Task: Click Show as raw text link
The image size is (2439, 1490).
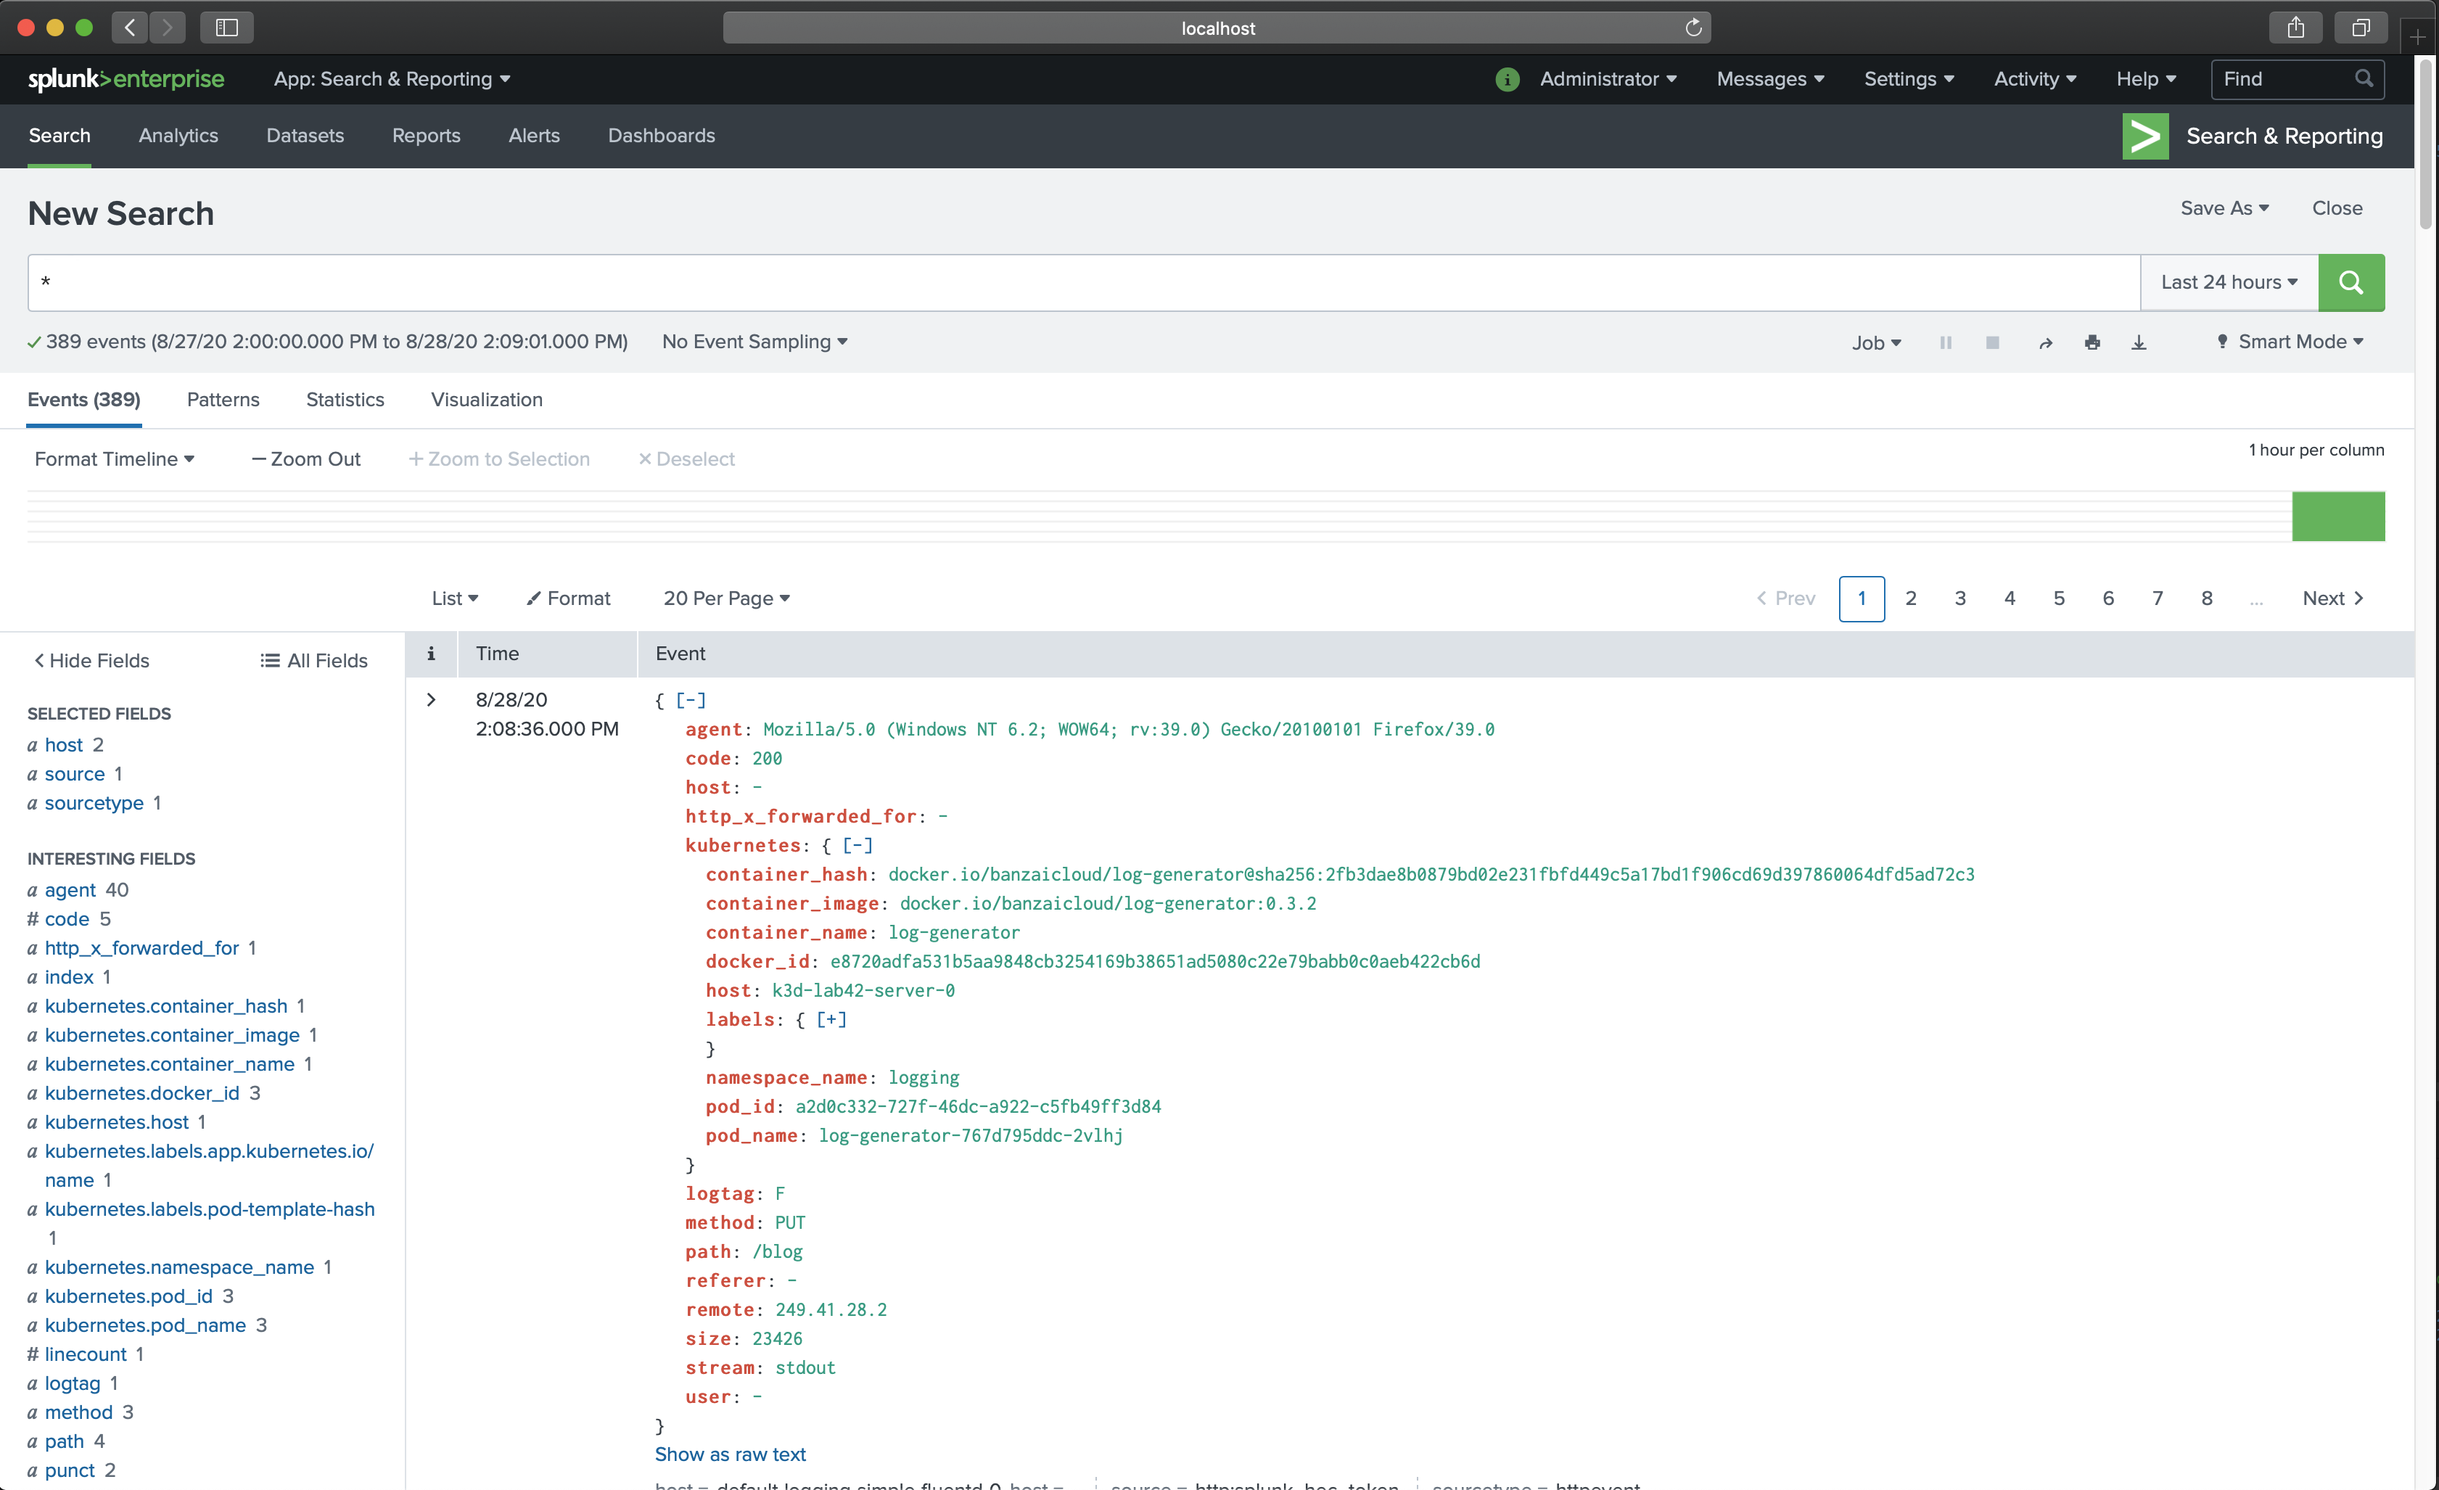Action: click(x=730, y=1454)
